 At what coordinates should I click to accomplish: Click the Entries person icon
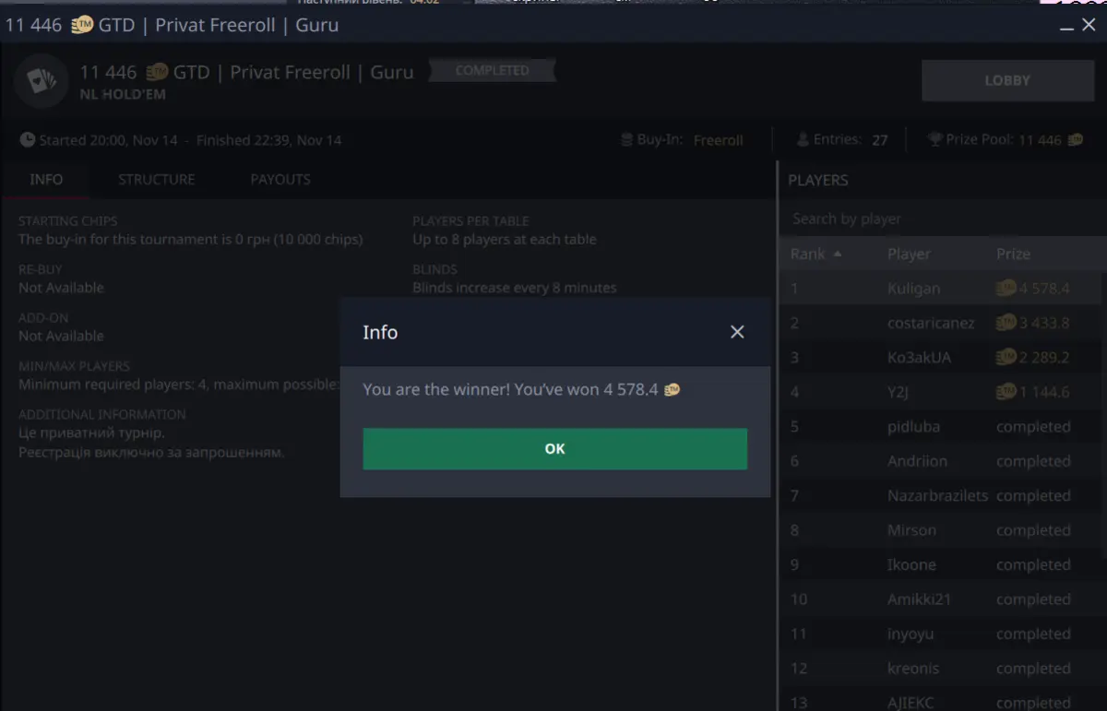(x=803, y=140)
